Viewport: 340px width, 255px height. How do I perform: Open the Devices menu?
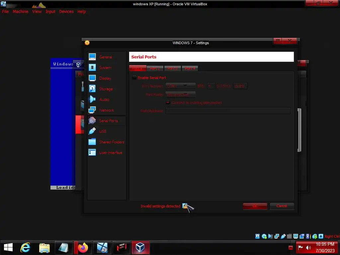coord(66,12)
